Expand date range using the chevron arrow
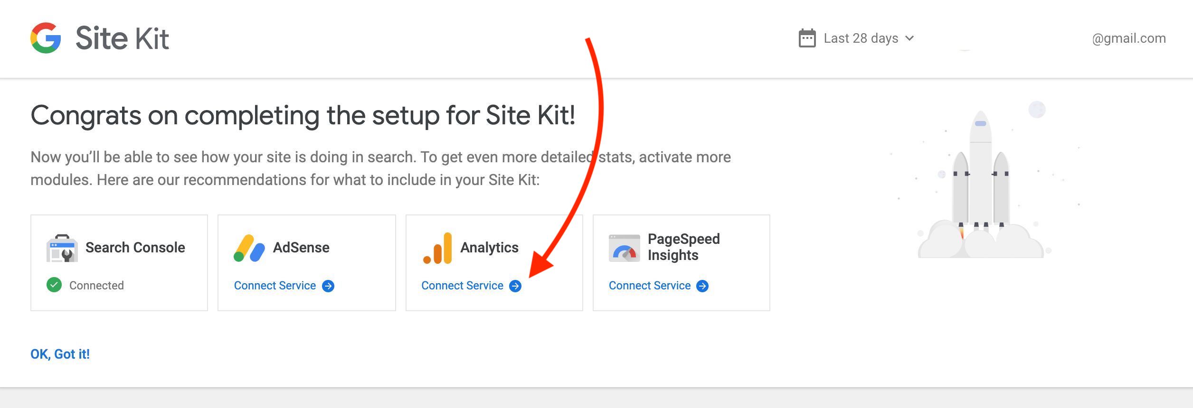 (x=909, y=38)
